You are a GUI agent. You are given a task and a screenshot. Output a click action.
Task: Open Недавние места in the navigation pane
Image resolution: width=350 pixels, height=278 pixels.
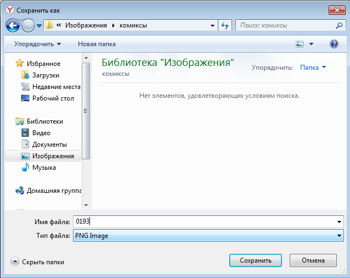[57, 87]
